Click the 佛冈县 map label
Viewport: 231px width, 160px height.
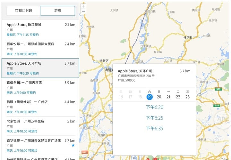tap(188, 38)
